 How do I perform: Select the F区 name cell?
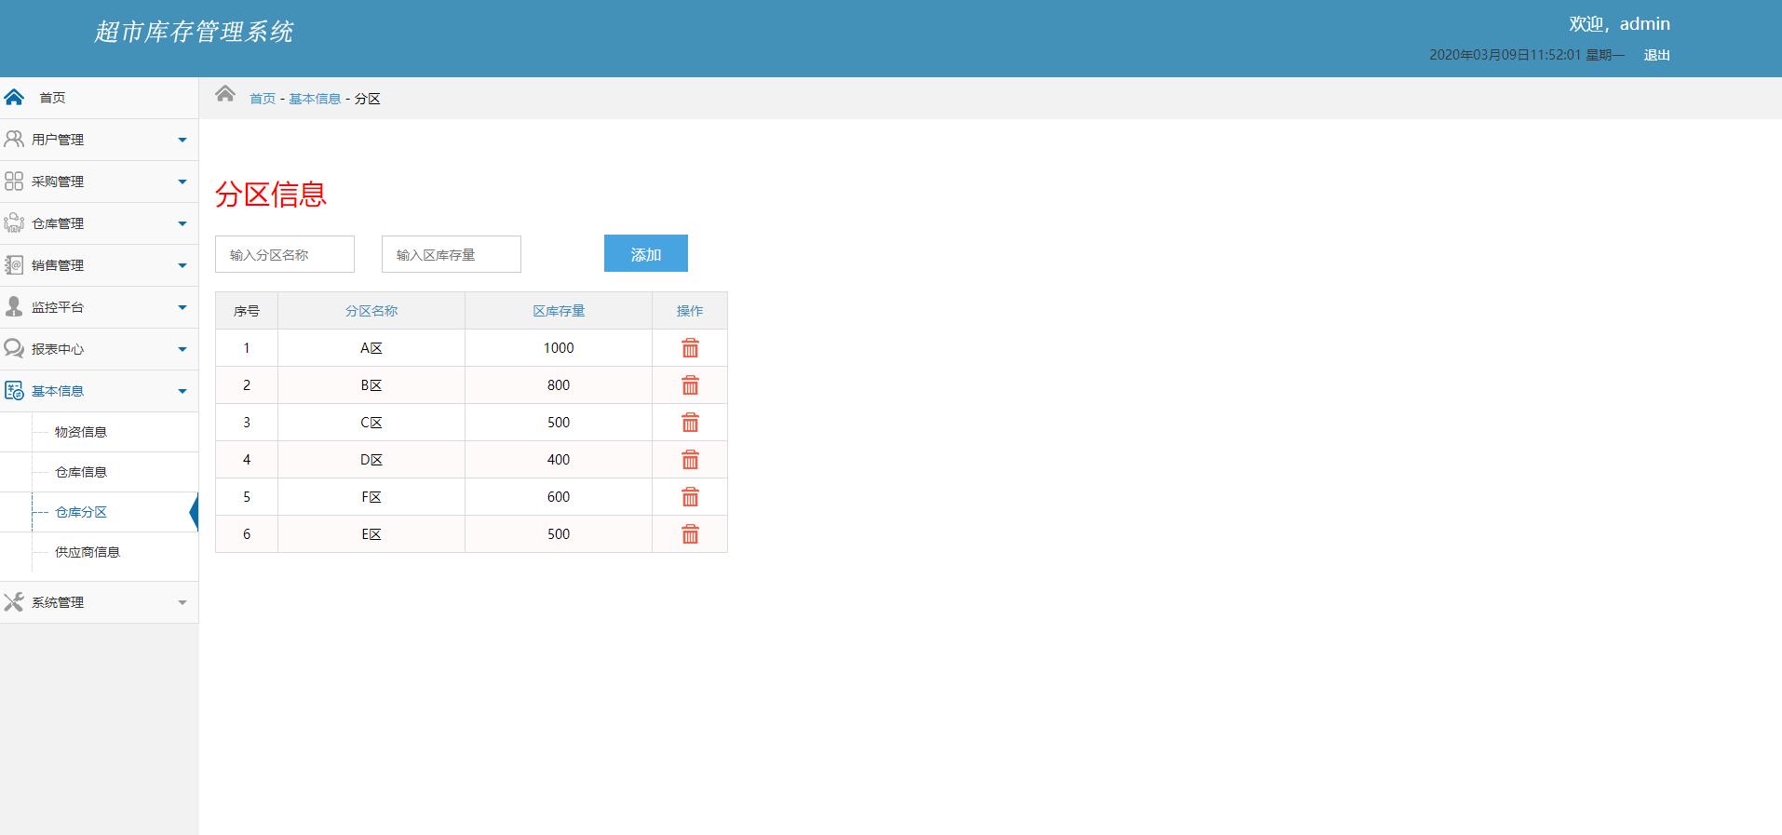(371, 497)
